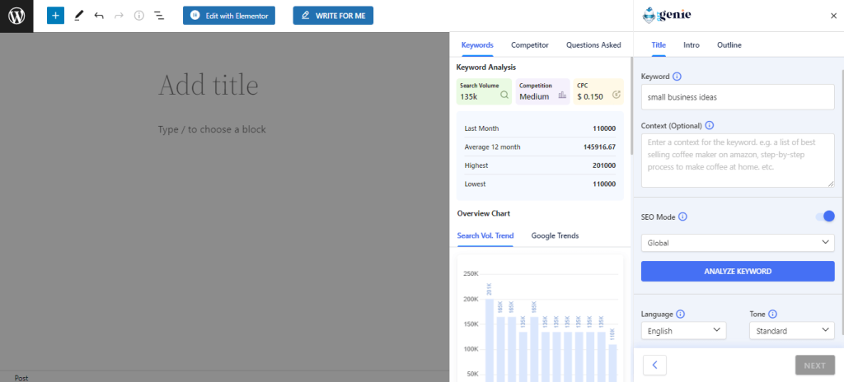The image size is (844, 382).
Task: Show the Tone info icon
Action: pos(772,314)
